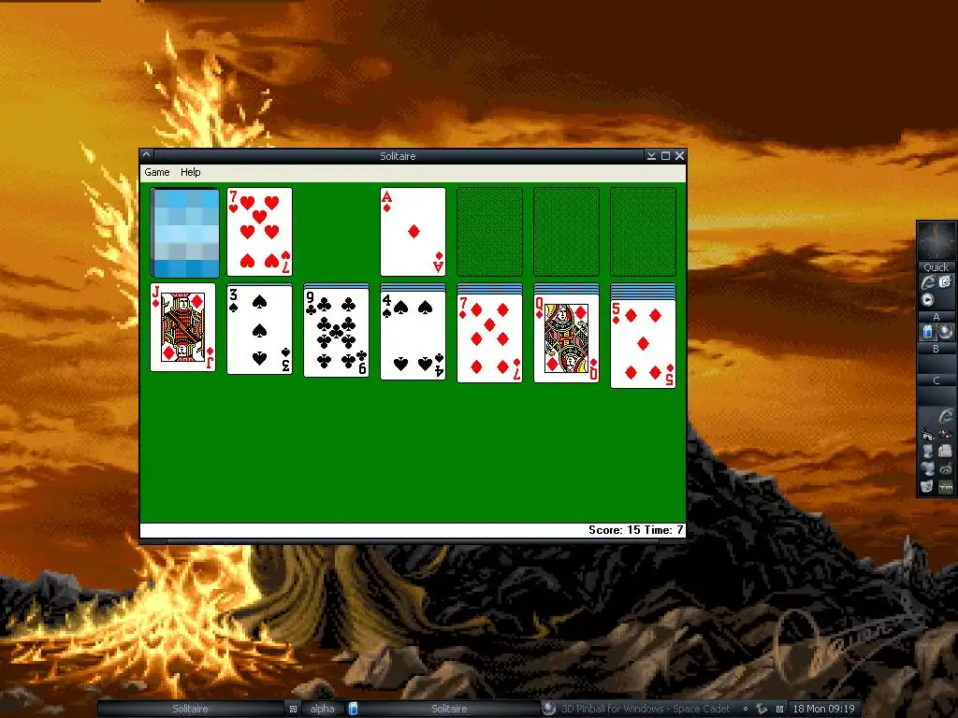Open the green board icon at sidebar bottom
This screenshot has width=958, height=718.
coord(945,486)
